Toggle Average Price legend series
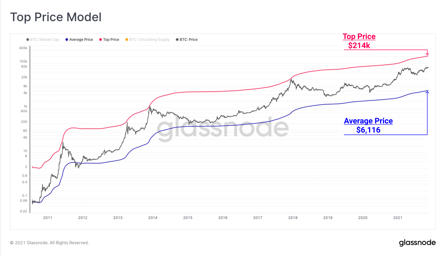 [x=79, y=39]
